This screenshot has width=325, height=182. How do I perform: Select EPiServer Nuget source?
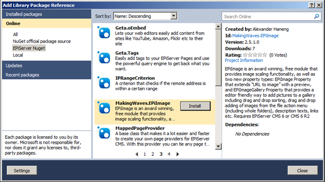tap(29, 48)
